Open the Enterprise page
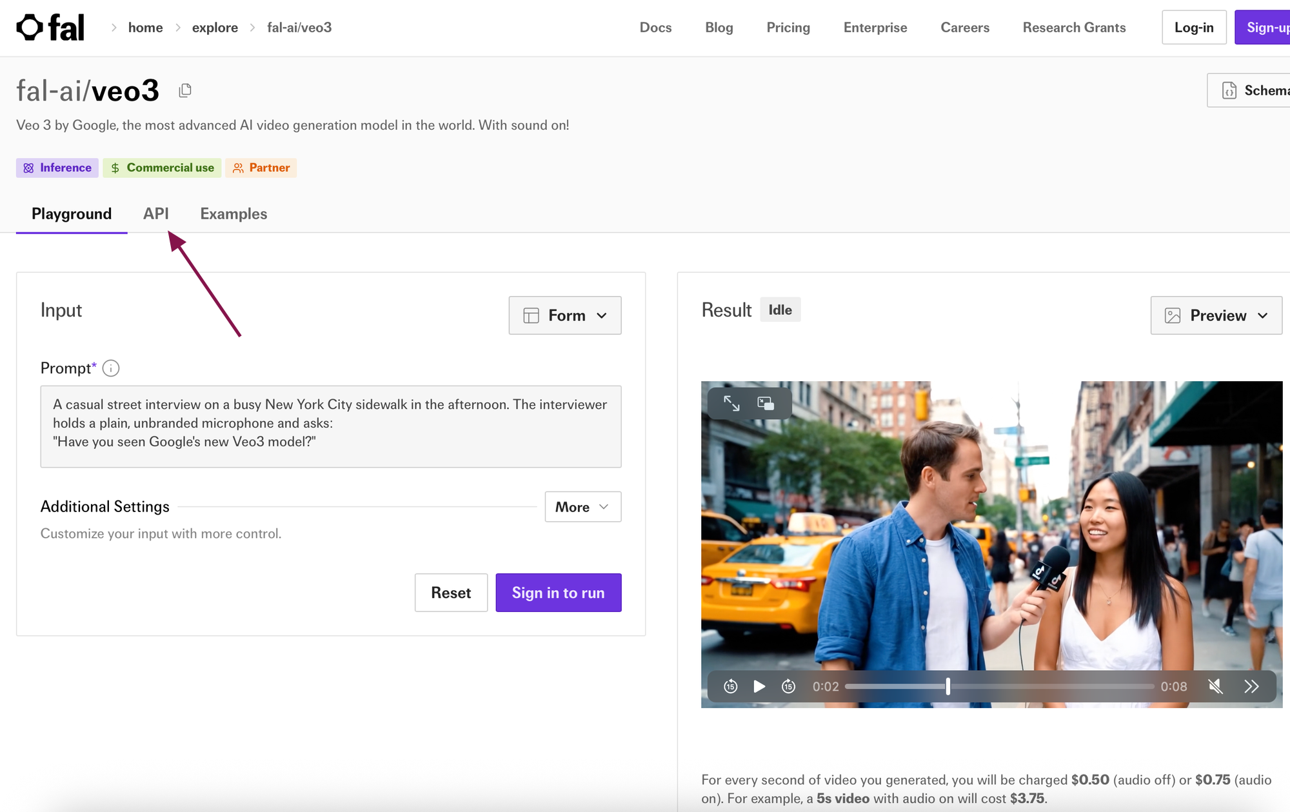Image resolution: width=1290 pixels, height=812 pixels. pos(875,28)
